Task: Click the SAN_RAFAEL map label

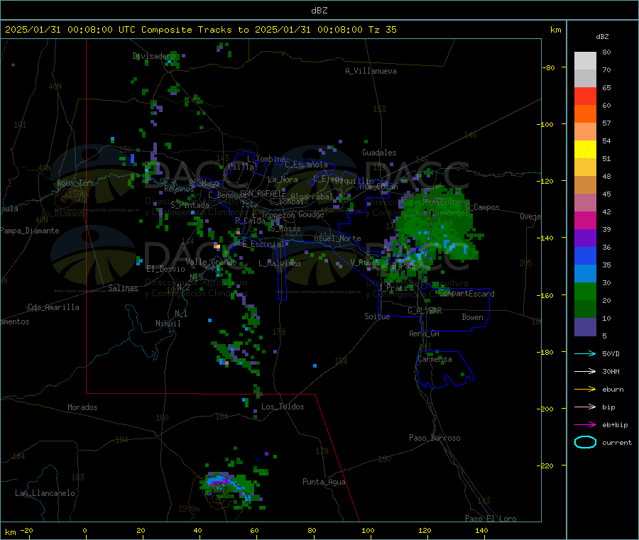Action: (261, 194)
